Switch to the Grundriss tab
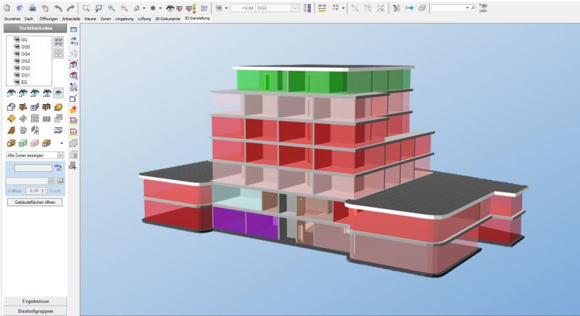This screenshot has width=580, height=316. click(x=12, y=17)
